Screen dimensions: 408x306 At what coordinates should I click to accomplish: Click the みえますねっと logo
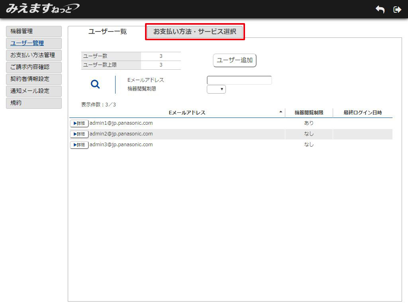pos(42,8)
